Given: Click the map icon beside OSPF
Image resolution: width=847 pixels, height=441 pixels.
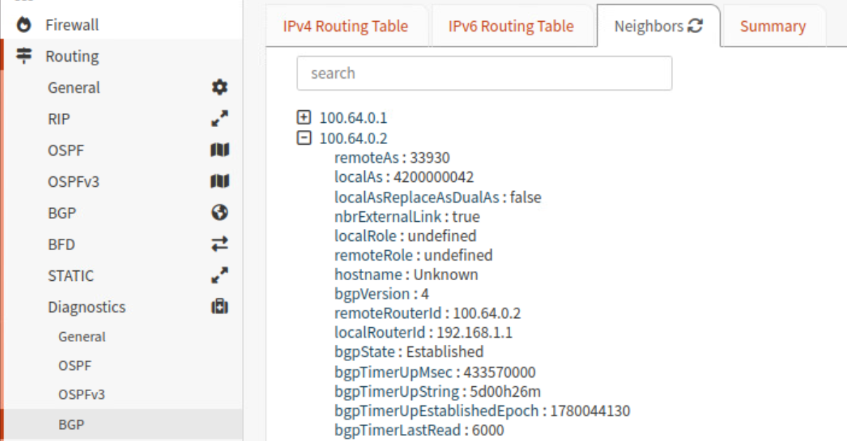Looking at the screenshot, I should click(220, 150).
